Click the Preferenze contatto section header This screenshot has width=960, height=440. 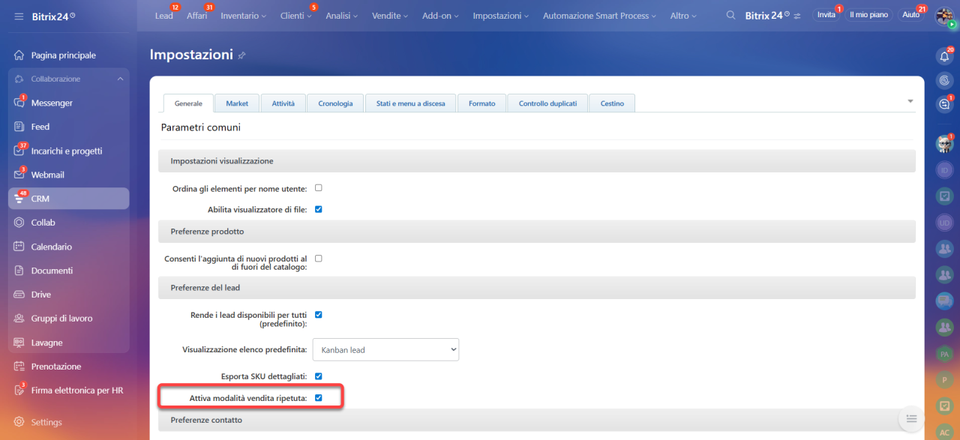point(537,420)
